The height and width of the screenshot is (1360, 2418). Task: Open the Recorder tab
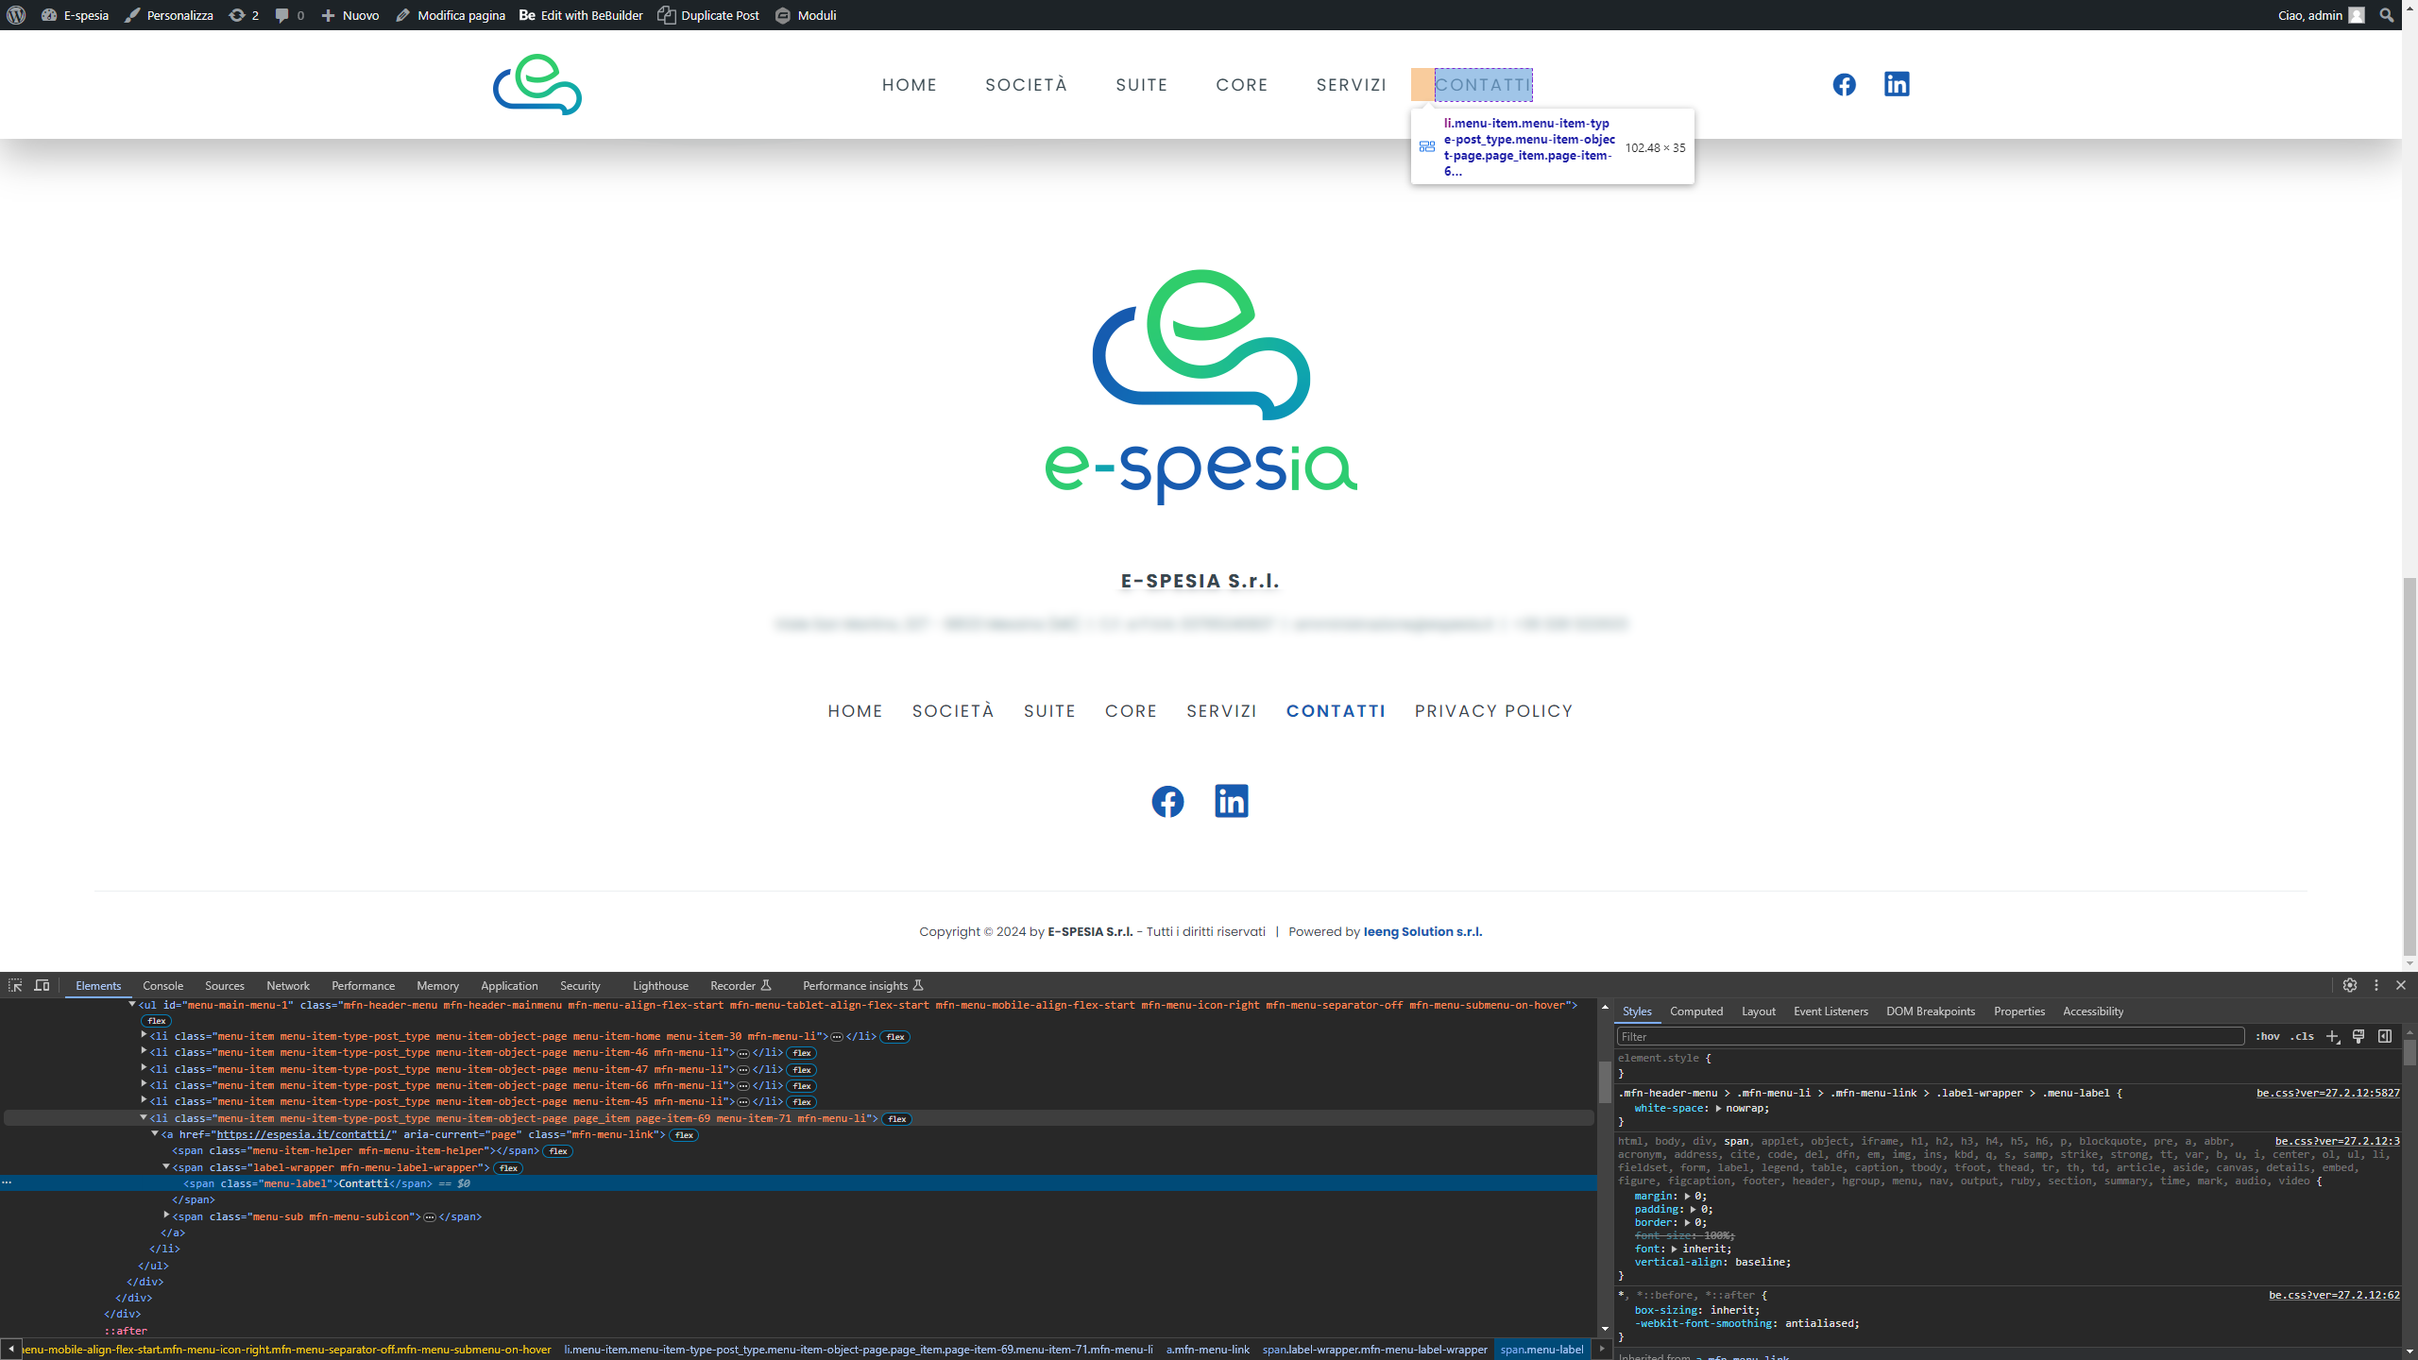(741, 985)
